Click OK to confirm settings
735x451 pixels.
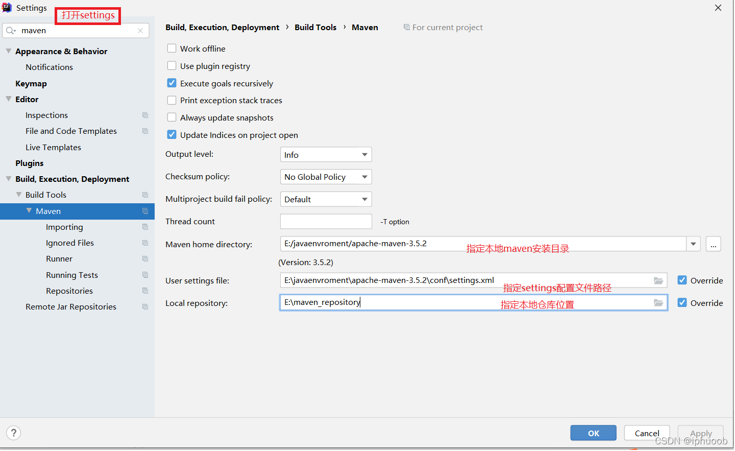pyautogui.click(x=594, y=433)
